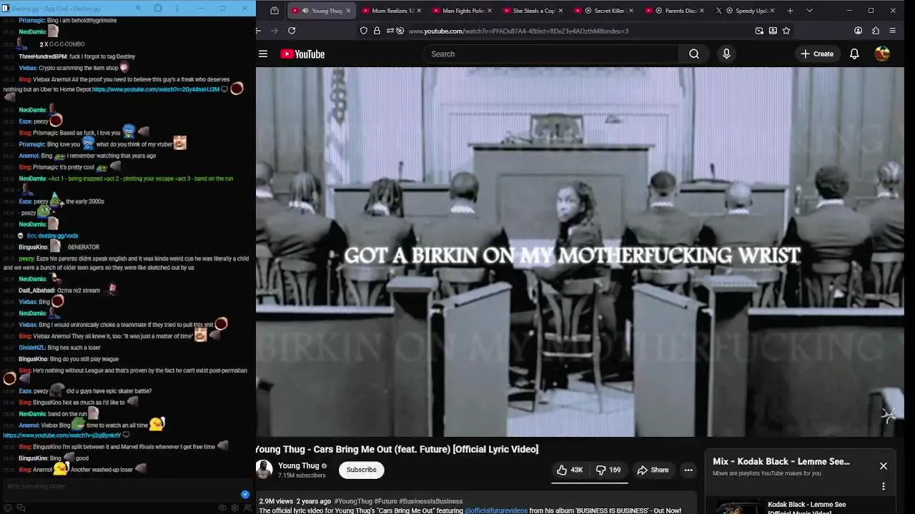Screen dimensions: 915x514
Task: Toggle the eye visibility icon in Destiny chat
Action: [222, 508]
